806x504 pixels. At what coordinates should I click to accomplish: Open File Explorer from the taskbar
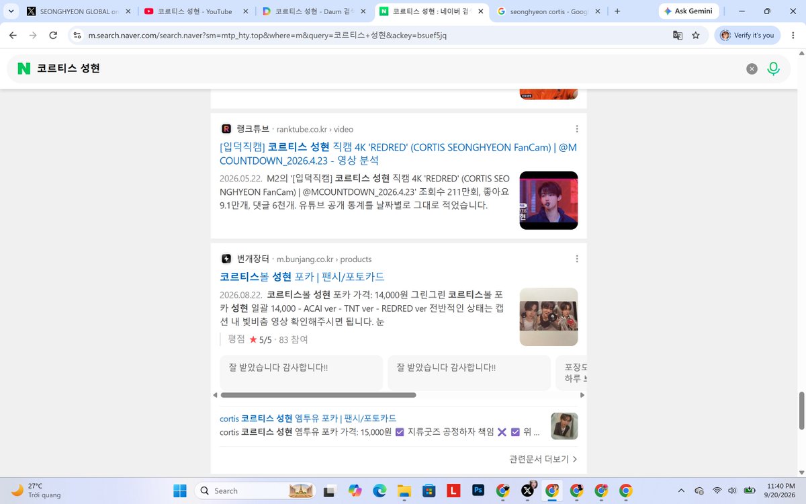(x=404, y=491)
